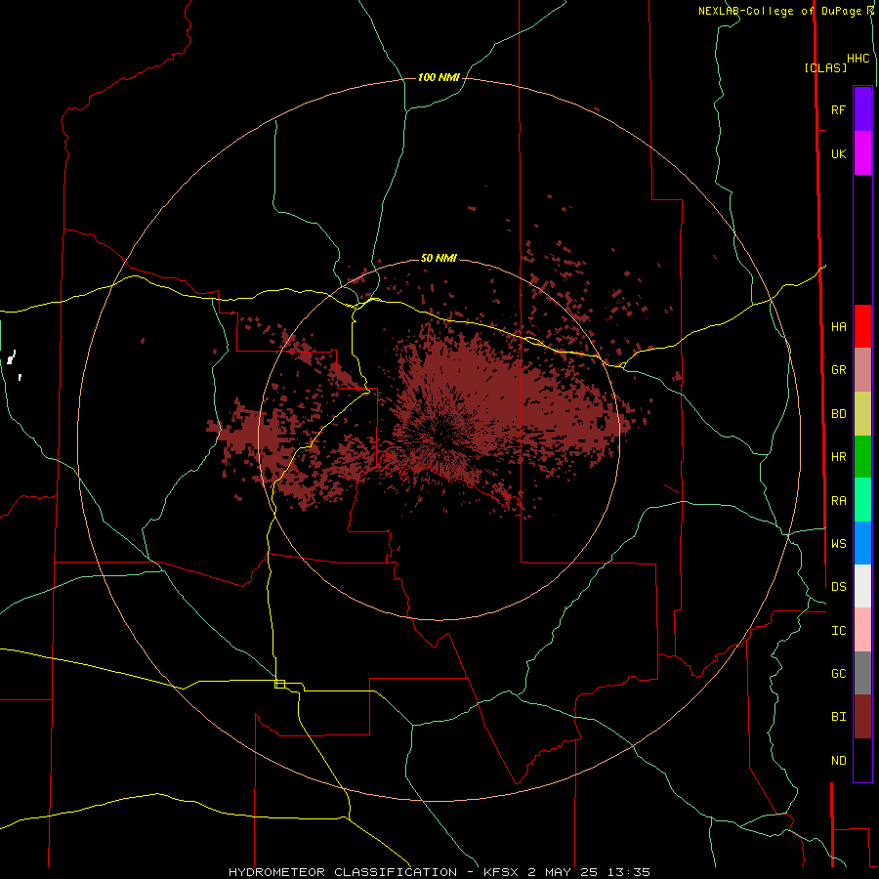Screen dimensions: 879x879
Task: Click the GC legend label
Action: click(x=838, y=673)
